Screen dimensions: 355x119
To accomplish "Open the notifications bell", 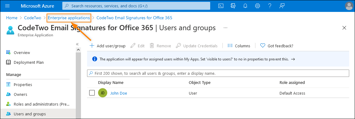I will click(245, 6).
